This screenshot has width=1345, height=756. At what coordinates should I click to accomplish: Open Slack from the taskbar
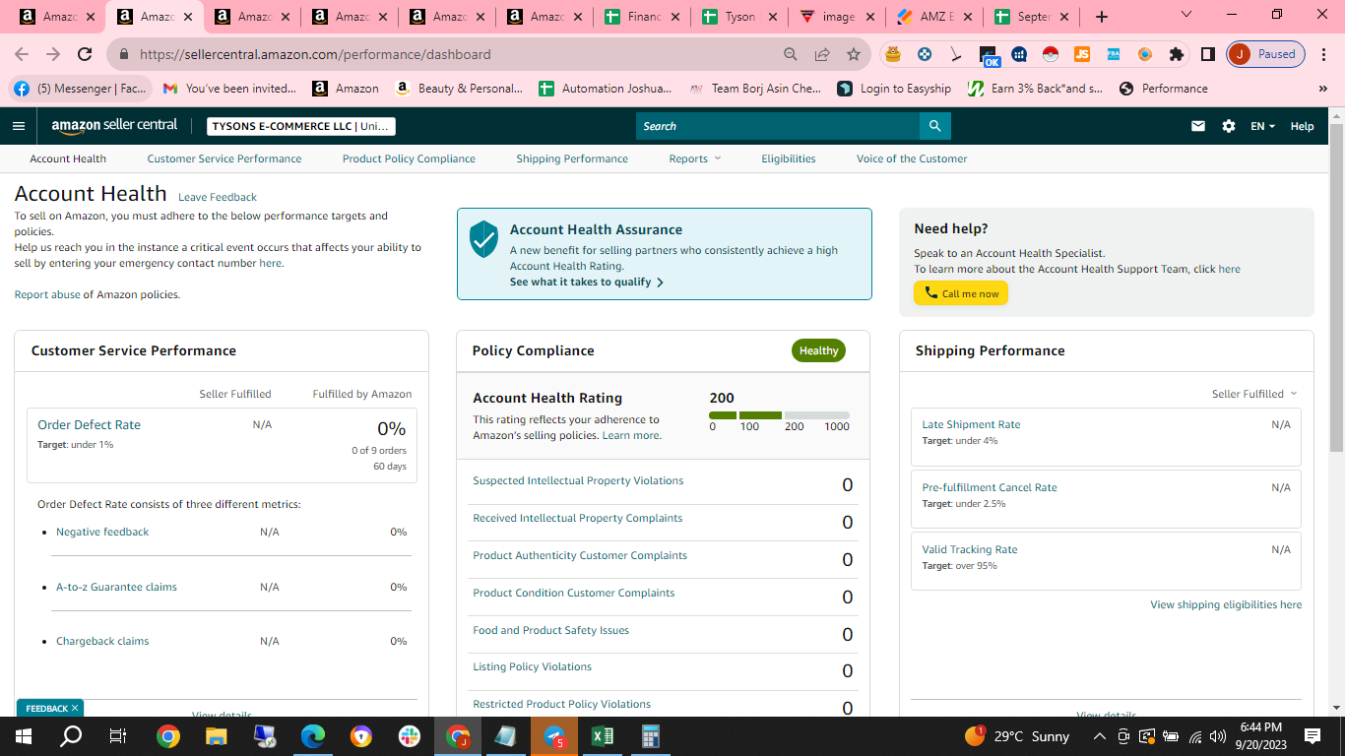(410, 736)
